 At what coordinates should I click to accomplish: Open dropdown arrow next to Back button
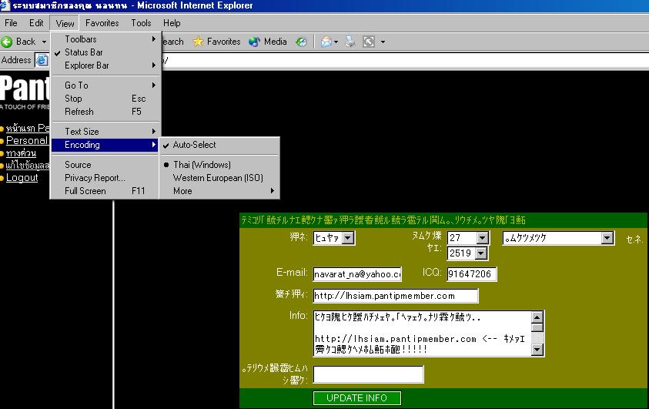click(x=45, y=42)
